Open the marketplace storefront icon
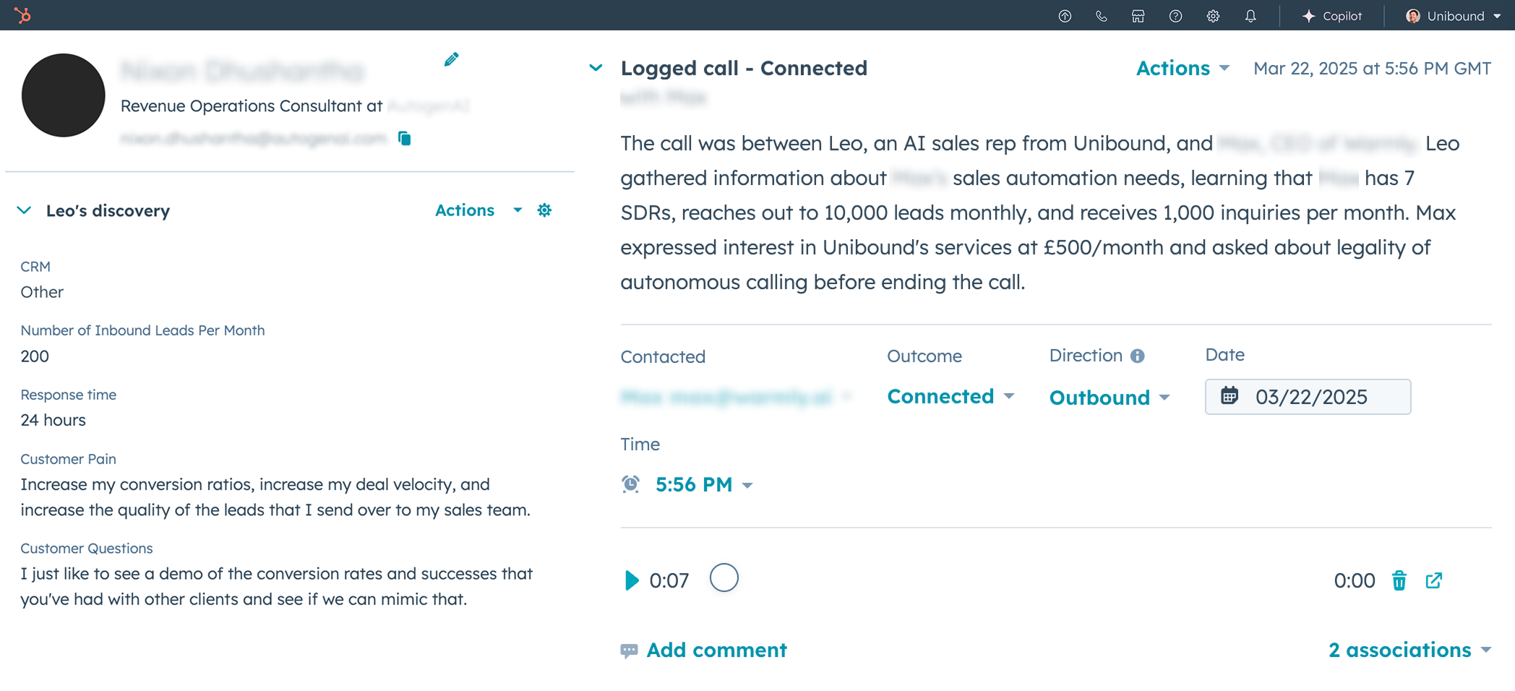This screenshot has height=691, width=1515. [x=1138, y=16]
